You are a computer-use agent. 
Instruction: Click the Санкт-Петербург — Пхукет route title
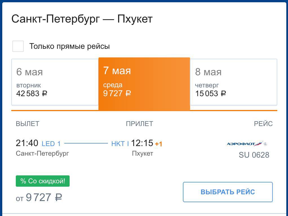(x=82, y=19)
